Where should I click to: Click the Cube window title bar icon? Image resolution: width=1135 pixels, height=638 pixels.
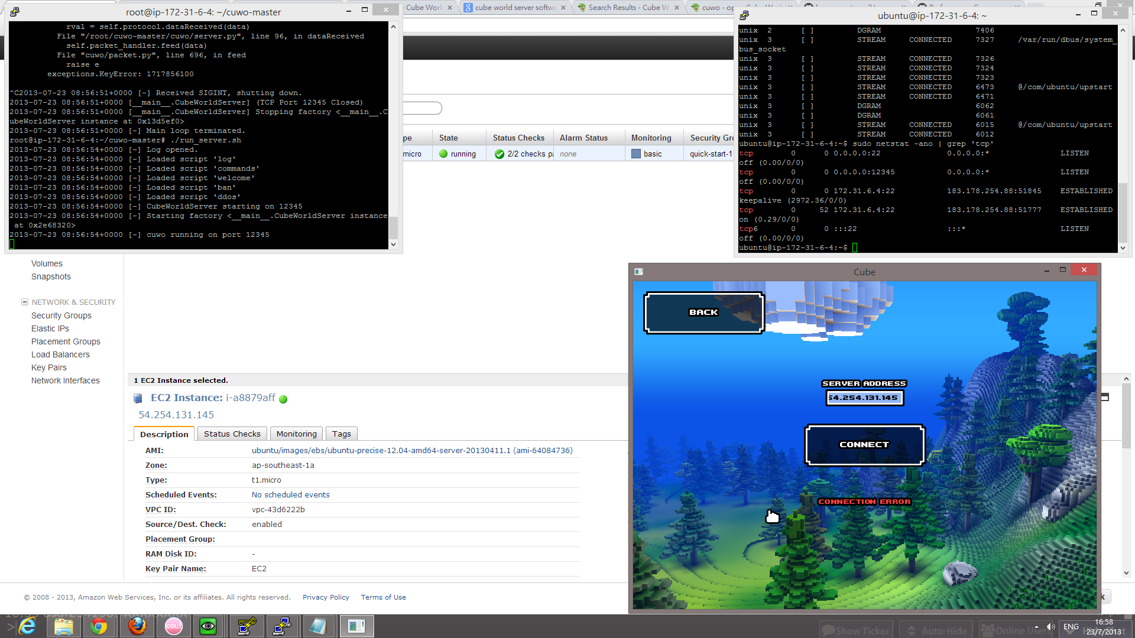pyautogui.click(x=638, y=272)
